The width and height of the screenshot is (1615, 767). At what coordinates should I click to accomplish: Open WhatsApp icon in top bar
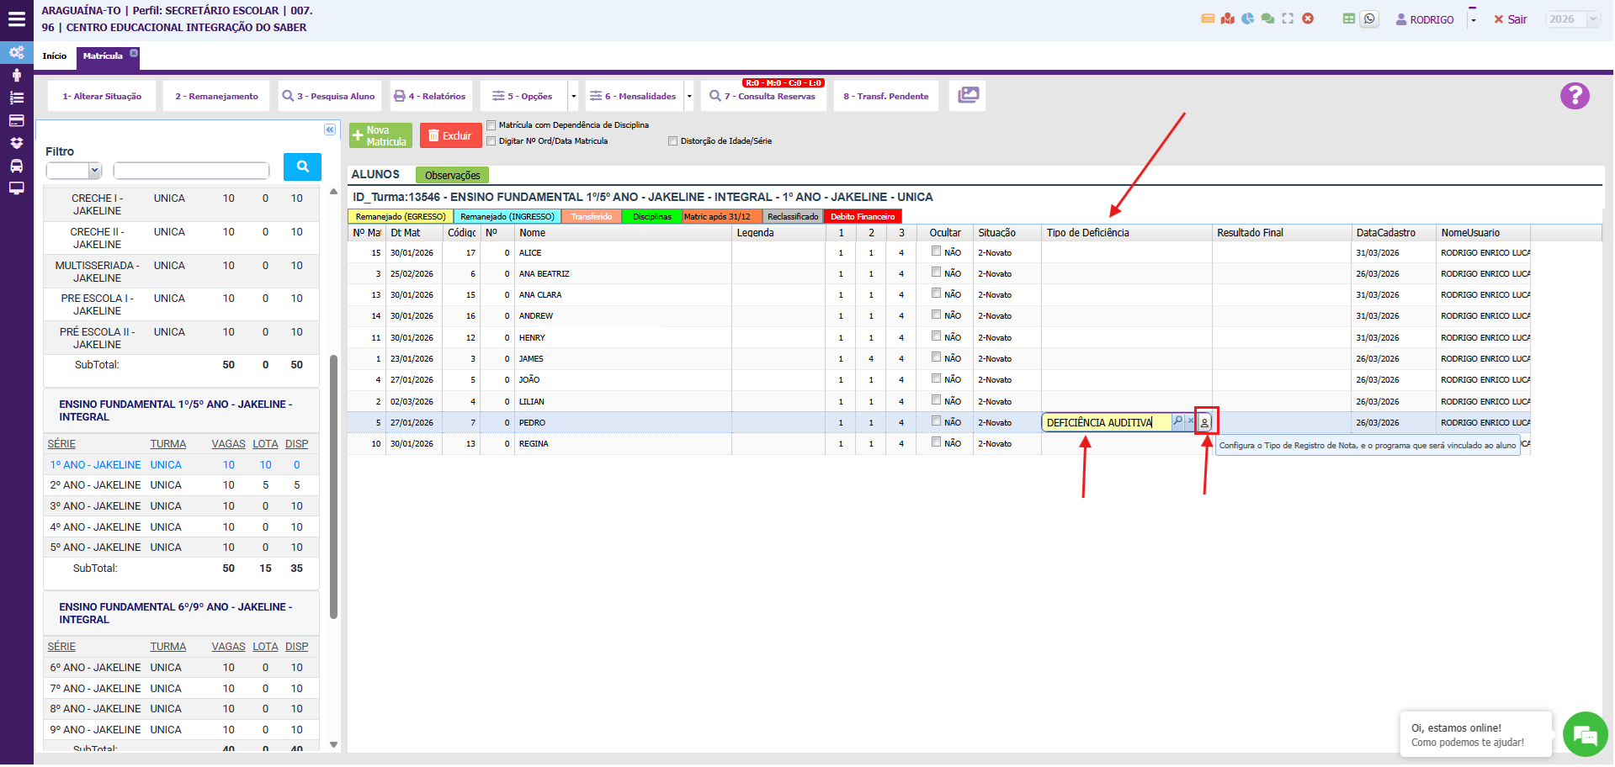[x=1370, y=19]
